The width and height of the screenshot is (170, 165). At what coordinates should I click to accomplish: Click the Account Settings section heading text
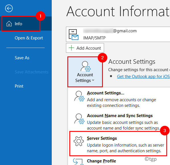point(132,62)
